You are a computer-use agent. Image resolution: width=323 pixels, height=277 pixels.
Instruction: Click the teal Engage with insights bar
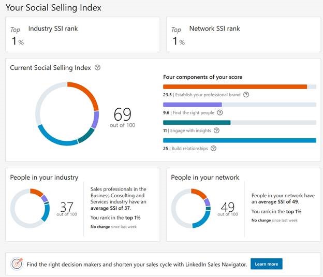click(240, 123)
